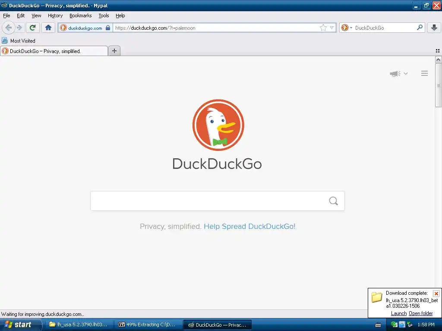Open the File menu
This screenshot has height=331, width=442.
(x=6, y=16)
